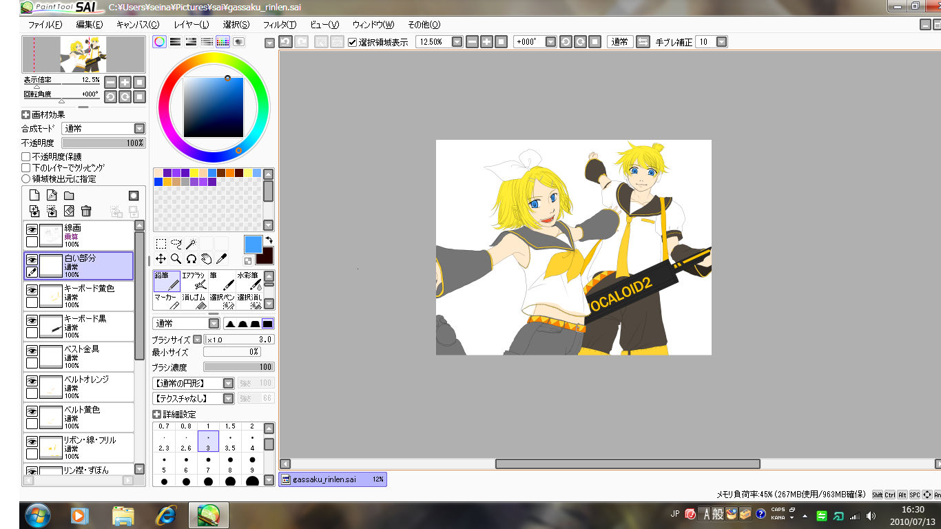Click the undo arrow in the toolbar

click(286, 42)
